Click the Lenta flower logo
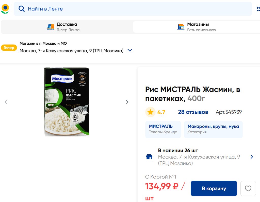The height and width of the screenshot is (202, 260). point(5,9)
